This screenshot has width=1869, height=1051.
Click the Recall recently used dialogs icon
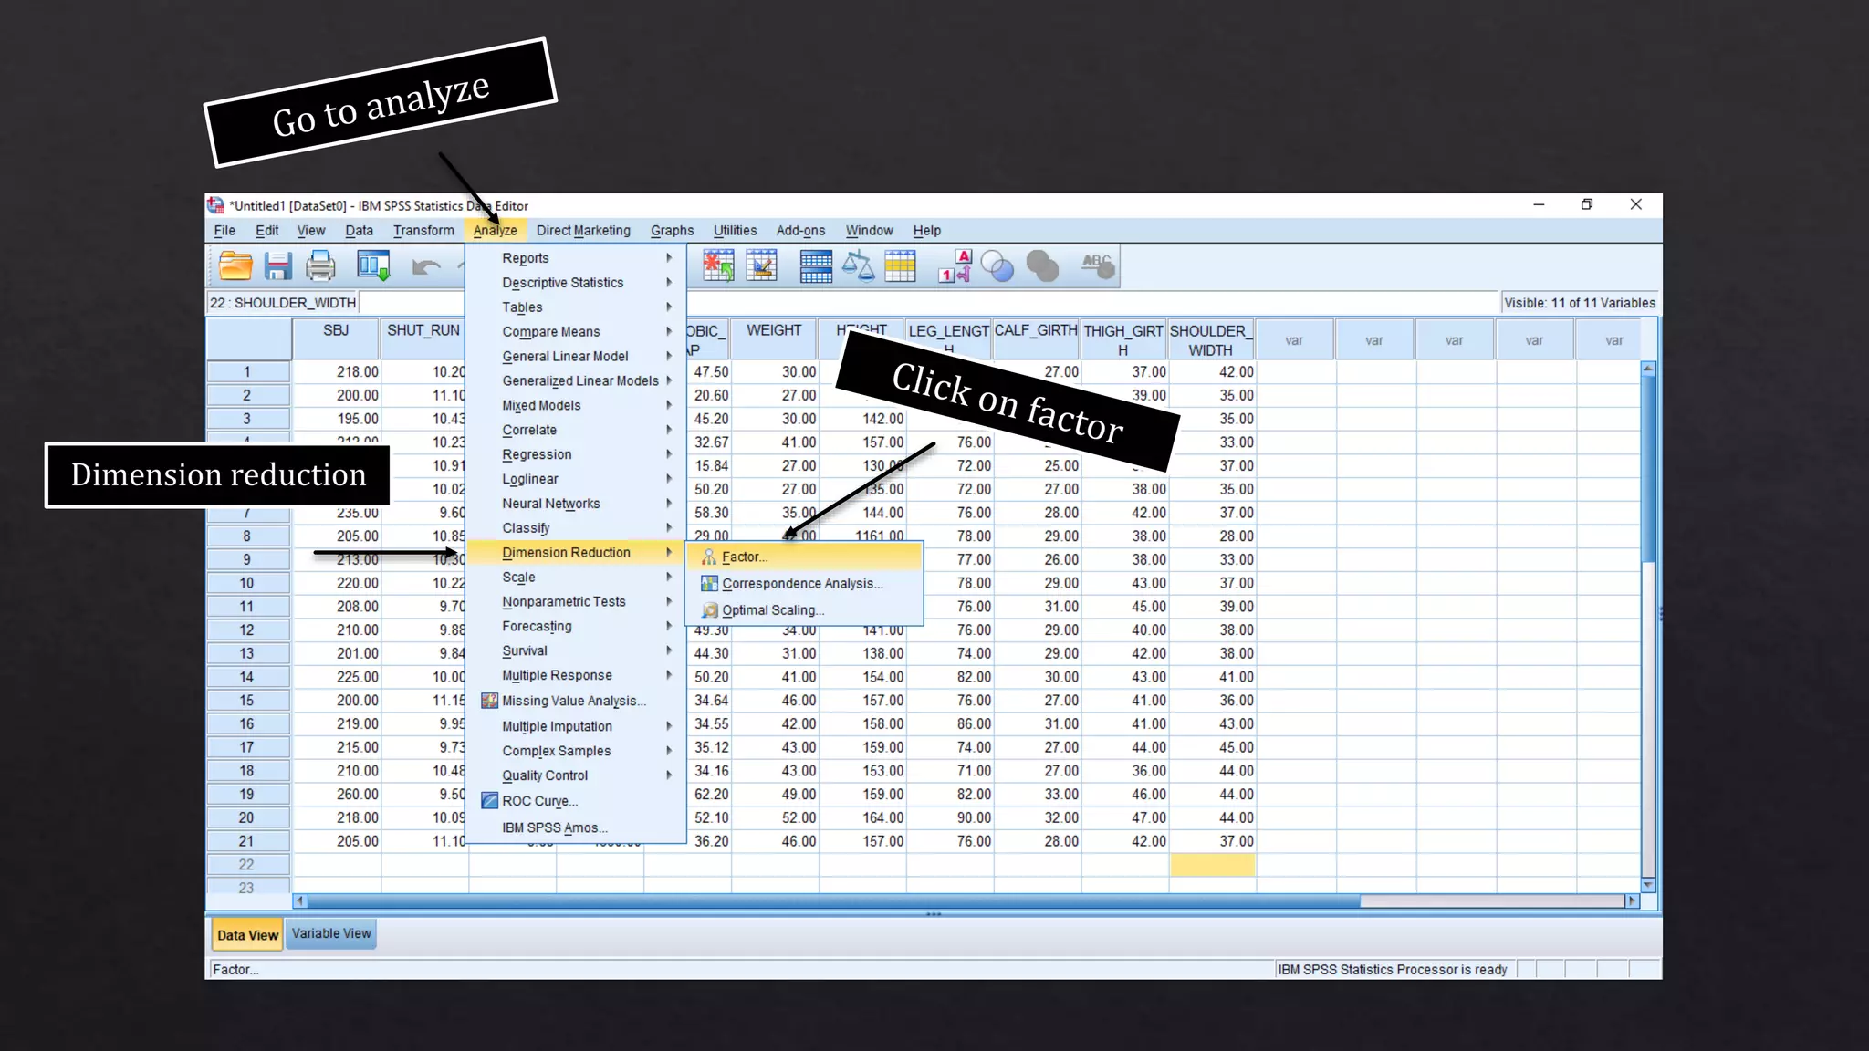[373, 266]
